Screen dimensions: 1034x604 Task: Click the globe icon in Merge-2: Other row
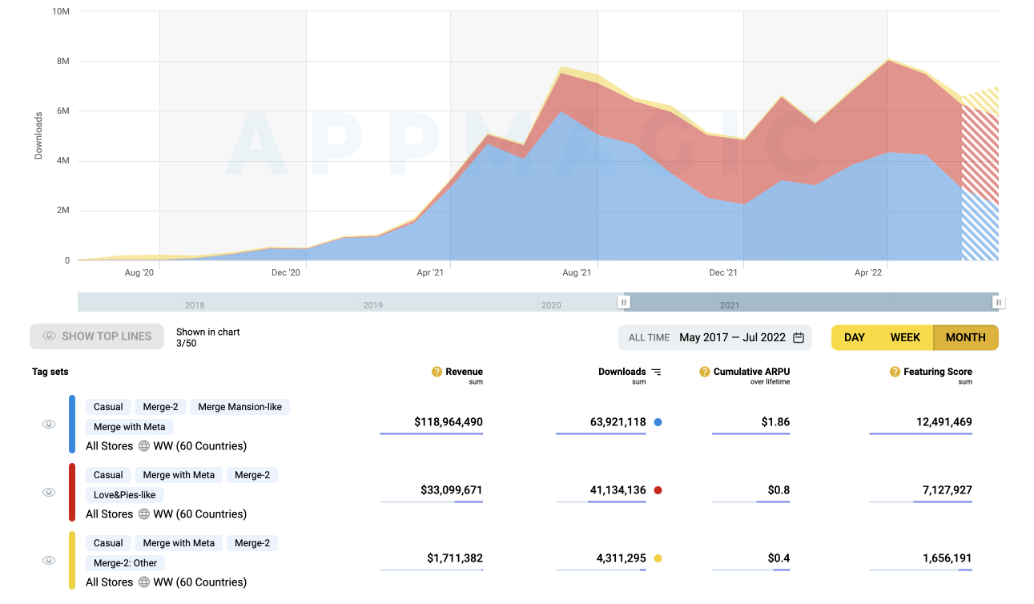pos(144,582)
